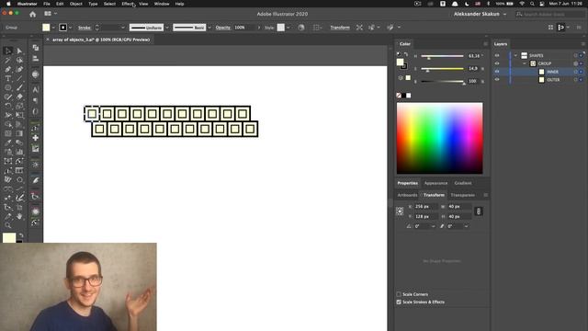This screenshot has height=331, width=588.
Task: Open the fill color dropdown in control bar
Action: (53, 28)
